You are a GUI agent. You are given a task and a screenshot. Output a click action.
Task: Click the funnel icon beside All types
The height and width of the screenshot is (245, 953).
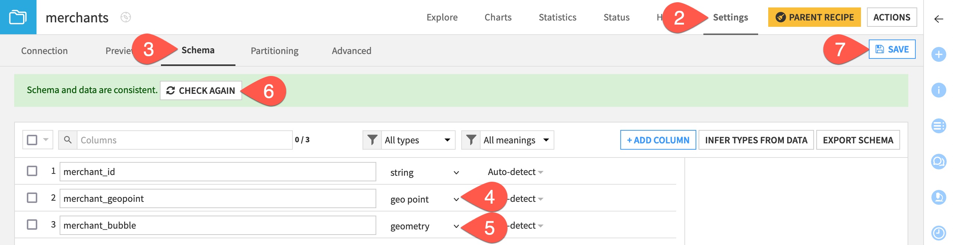pos(372,140)
